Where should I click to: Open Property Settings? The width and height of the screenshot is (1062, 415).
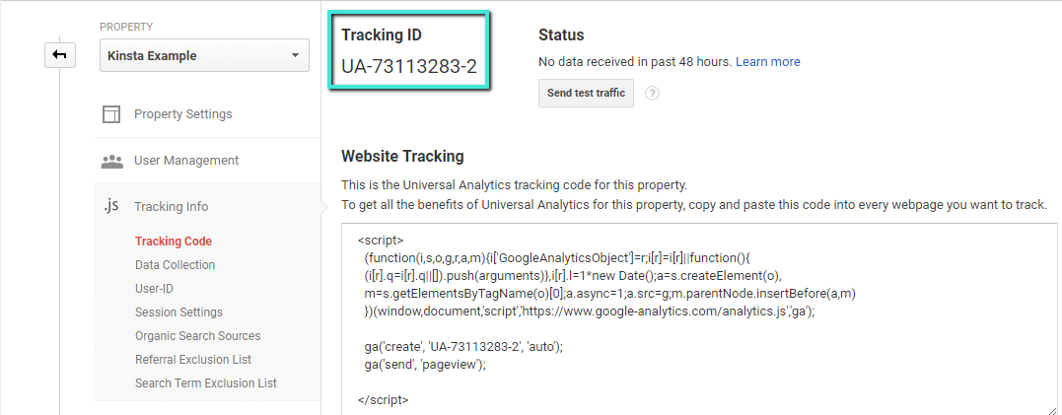tap(183, 114)
